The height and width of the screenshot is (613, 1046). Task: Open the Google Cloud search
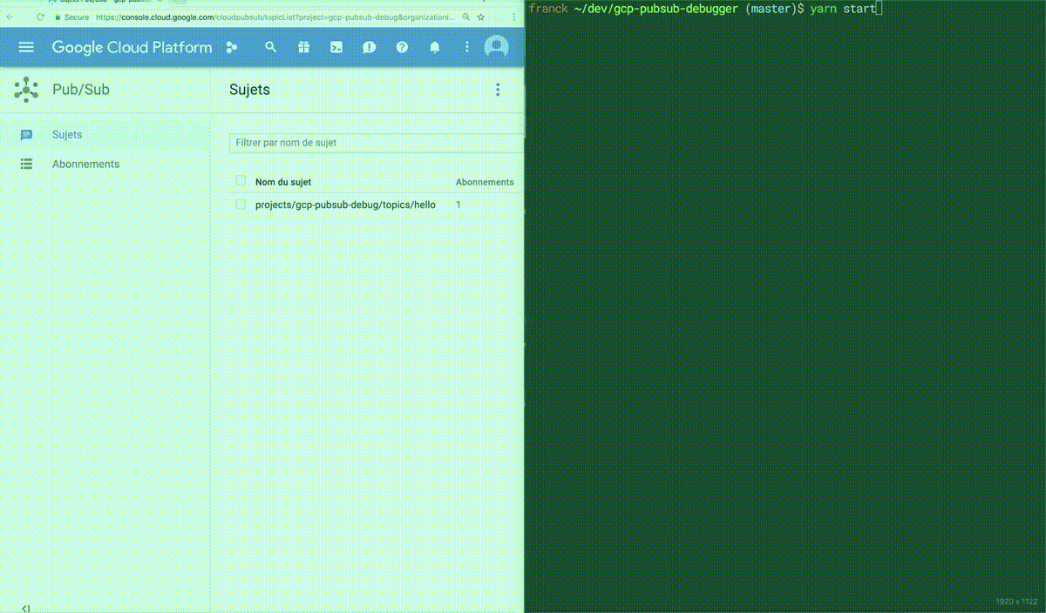pyautogui.click(x=271, y=47)
